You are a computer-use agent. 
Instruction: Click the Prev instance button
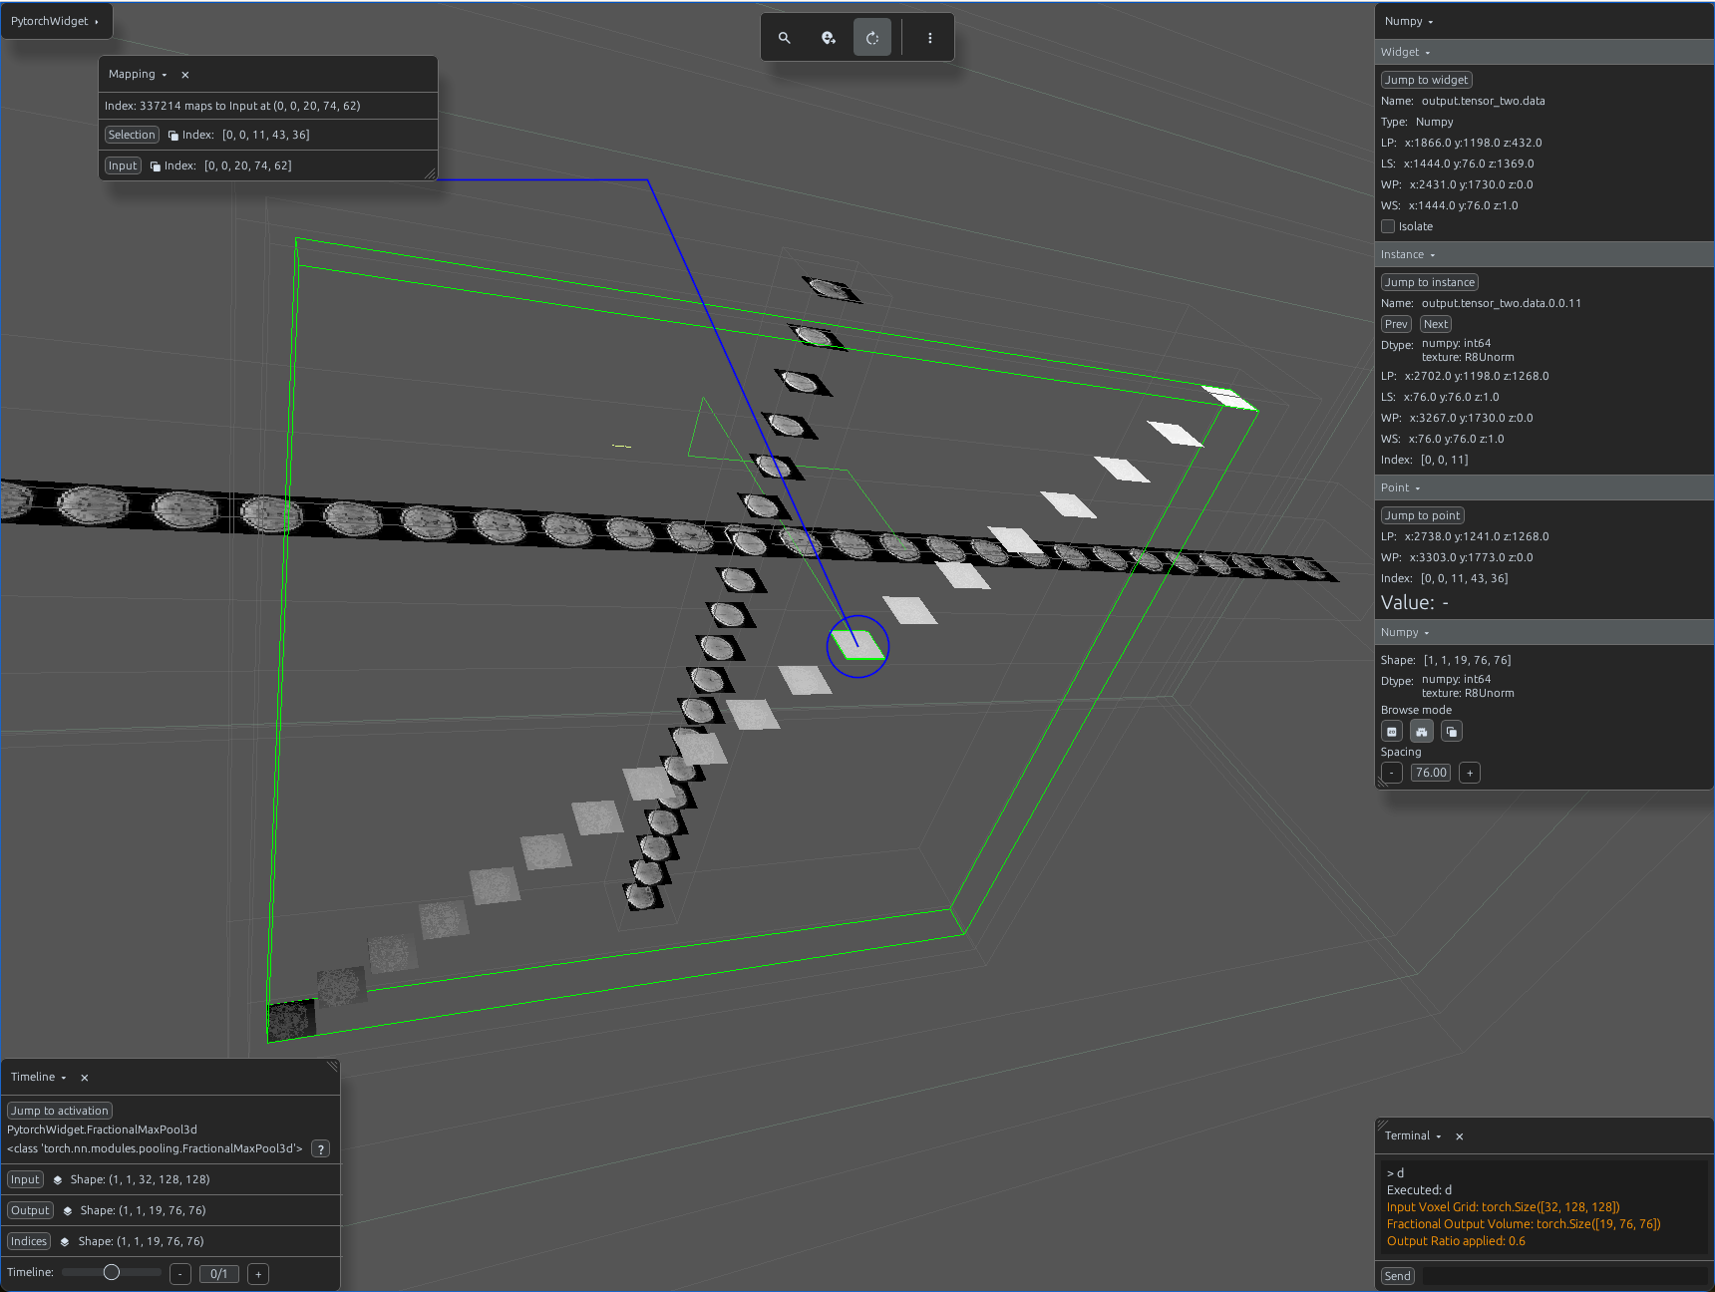click(1396, 324)
